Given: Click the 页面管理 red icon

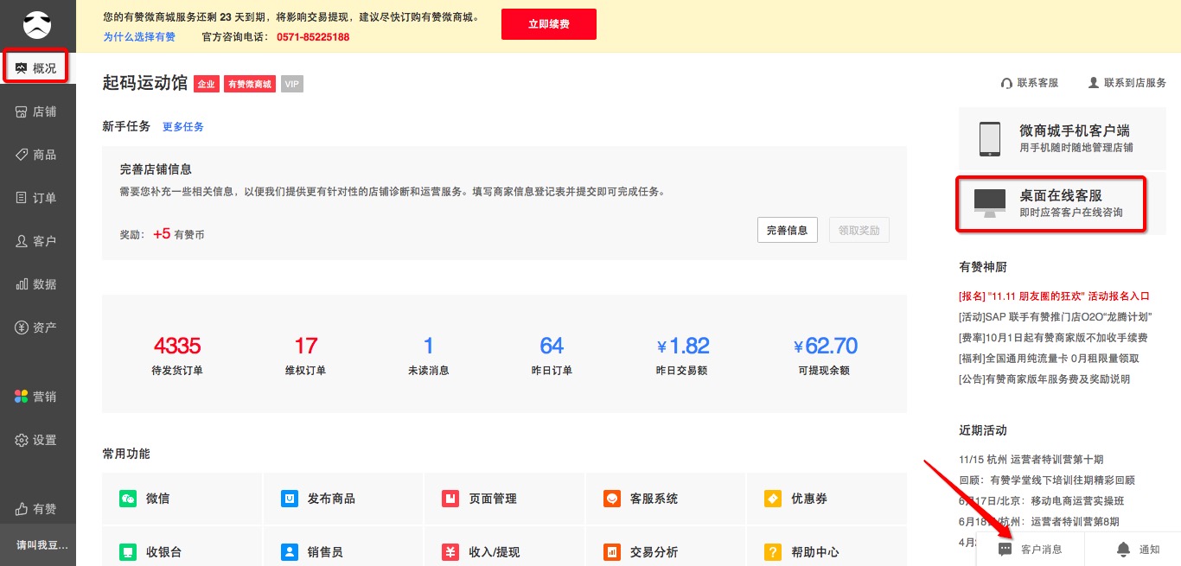Looking at the screenshot, I should 450,499.
